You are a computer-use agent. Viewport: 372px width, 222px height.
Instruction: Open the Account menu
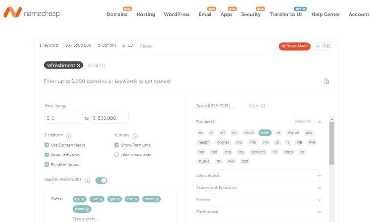click(x=359, y=14)
